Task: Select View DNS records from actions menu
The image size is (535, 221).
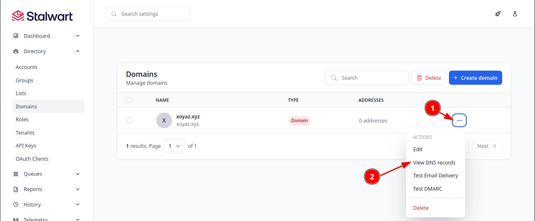Action: coord(434,163)
